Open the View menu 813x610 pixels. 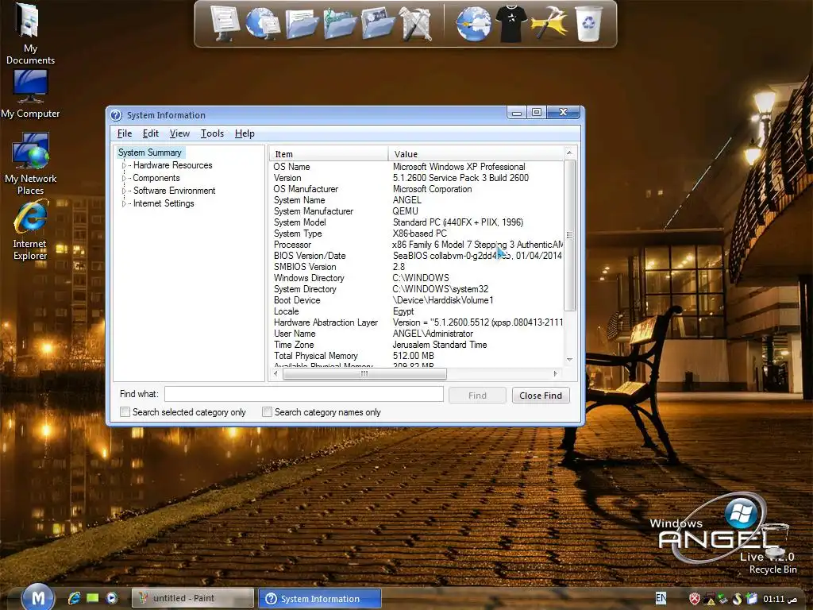click(179, 133)
